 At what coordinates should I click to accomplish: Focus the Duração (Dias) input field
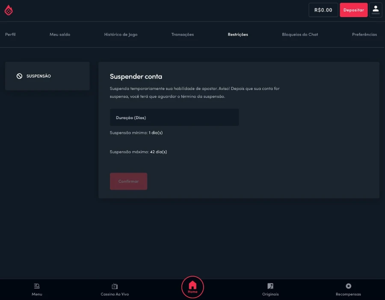[175, 117]
